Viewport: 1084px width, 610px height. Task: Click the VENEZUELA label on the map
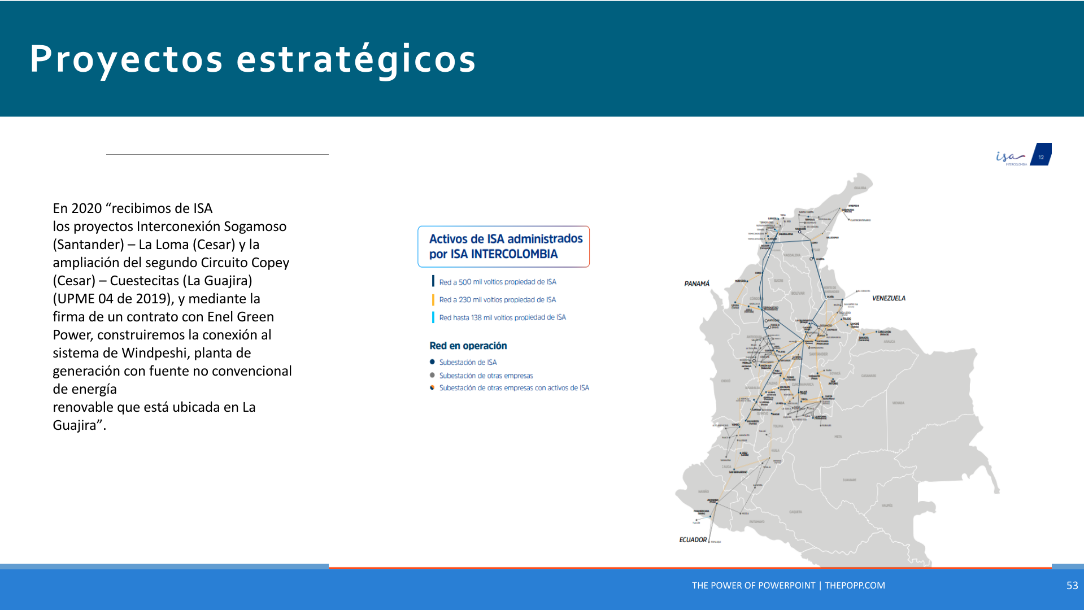pyautogui.click(x=889, y=298)
